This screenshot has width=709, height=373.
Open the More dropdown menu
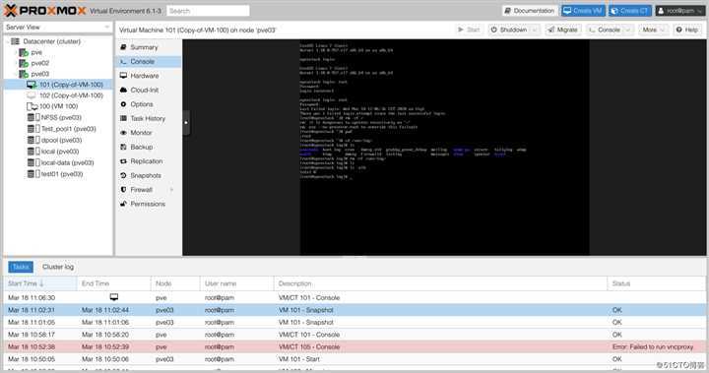653,30
